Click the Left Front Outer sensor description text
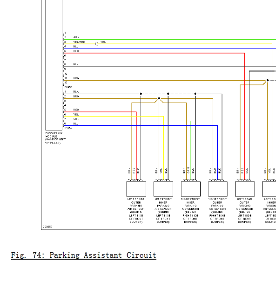Image resolution: width=276 pixels, height=289 pixels. 136,211
